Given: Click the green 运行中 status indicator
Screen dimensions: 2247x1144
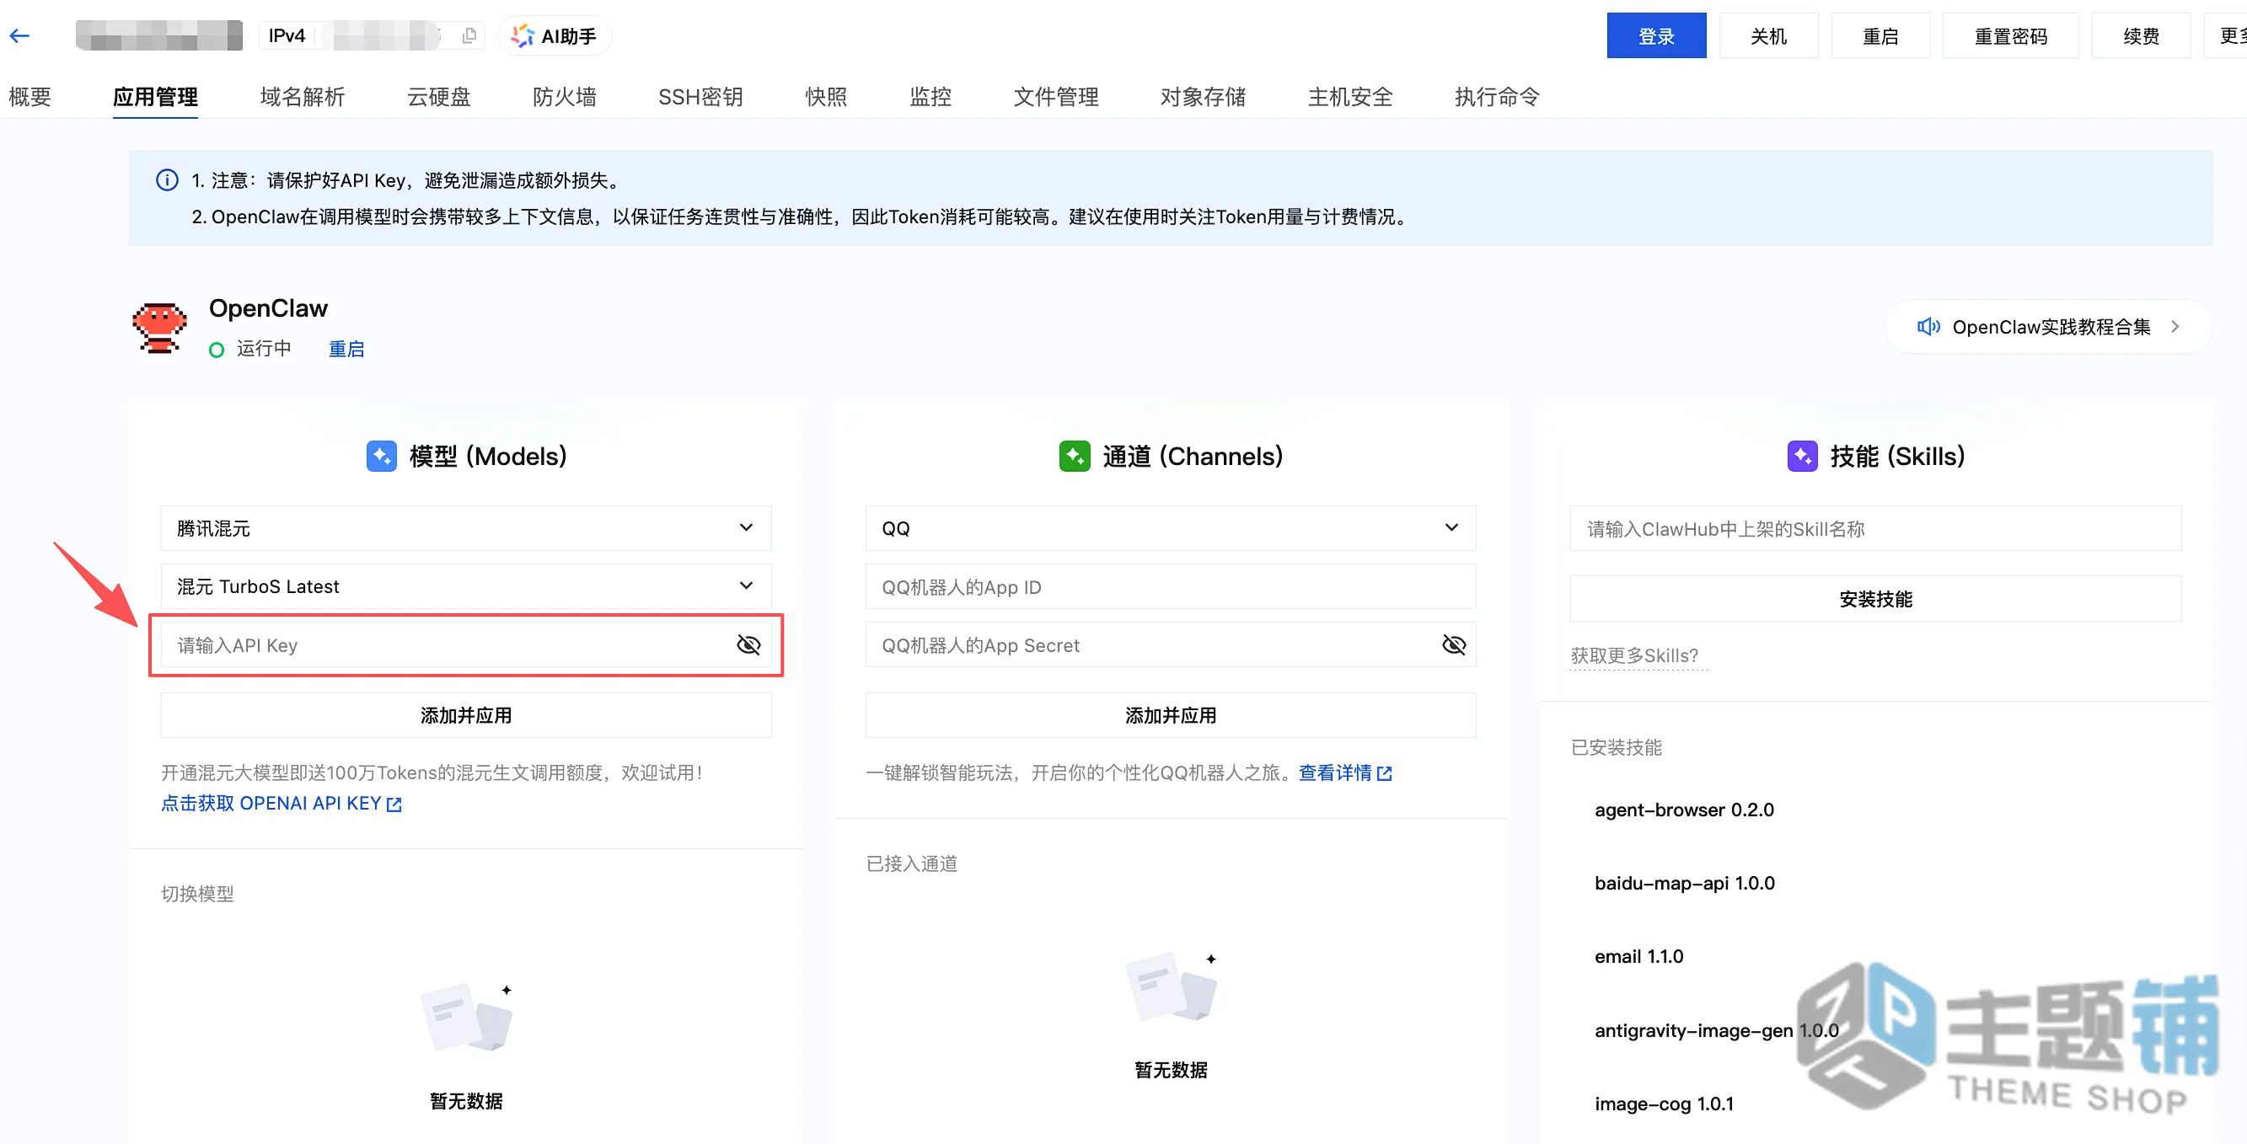Looking at the screenshot, I should click(x=217, y=350).
